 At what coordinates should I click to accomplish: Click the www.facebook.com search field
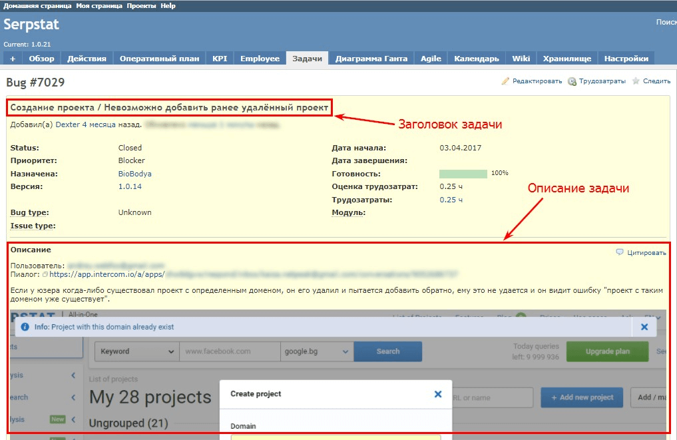(x=230, y=351)
